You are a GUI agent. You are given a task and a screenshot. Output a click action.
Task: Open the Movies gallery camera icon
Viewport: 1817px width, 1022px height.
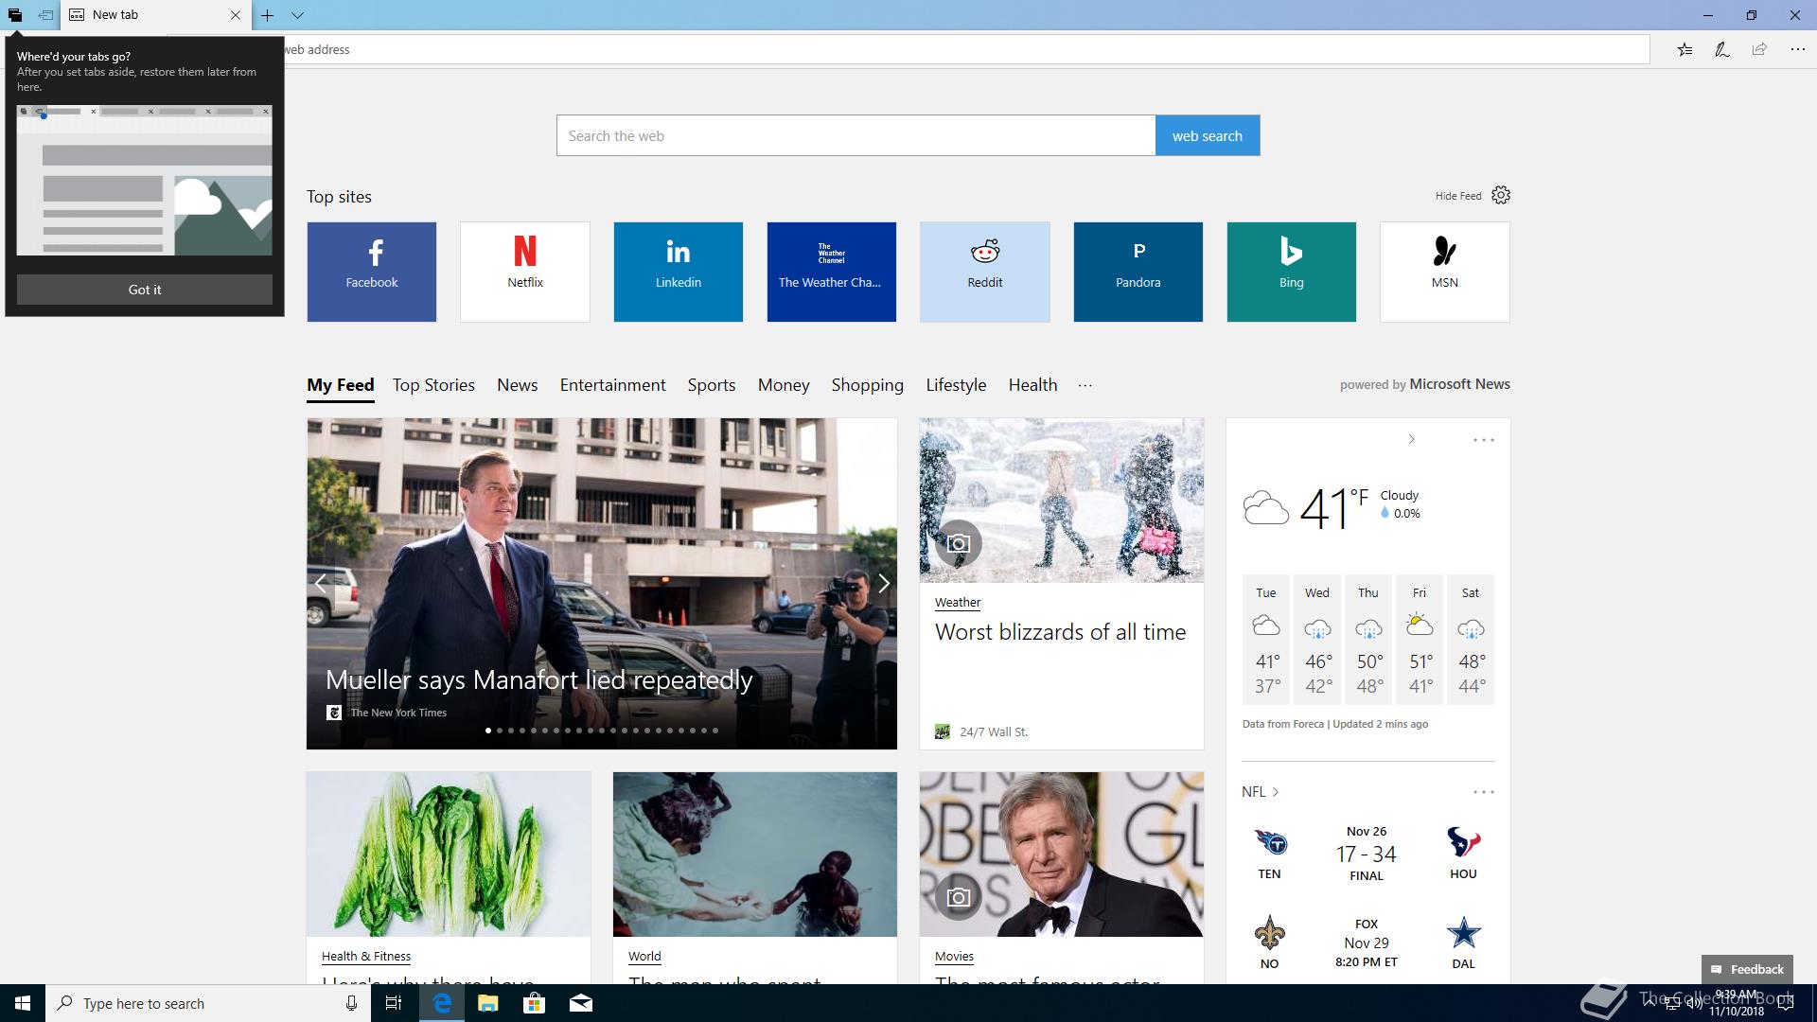[959, 896]
